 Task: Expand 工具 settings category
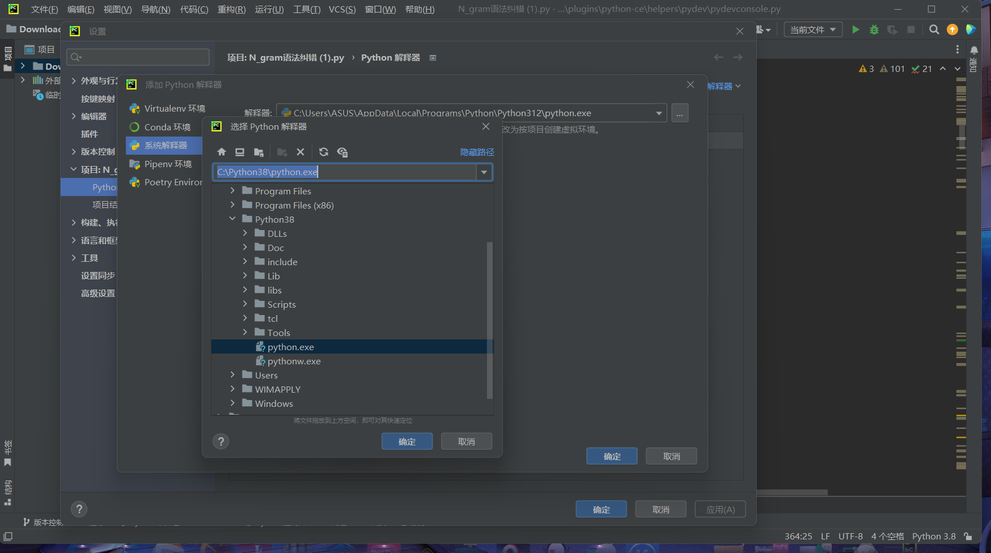coord(74,258)
